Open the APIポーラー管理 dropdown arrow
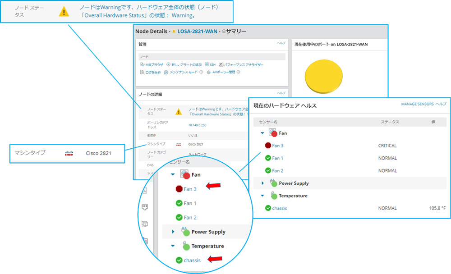451x274 pixels. (x=239, y=72)
